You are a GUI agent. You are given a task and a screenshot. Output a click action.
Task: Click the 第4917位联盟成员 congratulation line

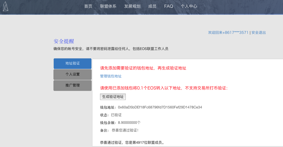[x=132, y=142]
